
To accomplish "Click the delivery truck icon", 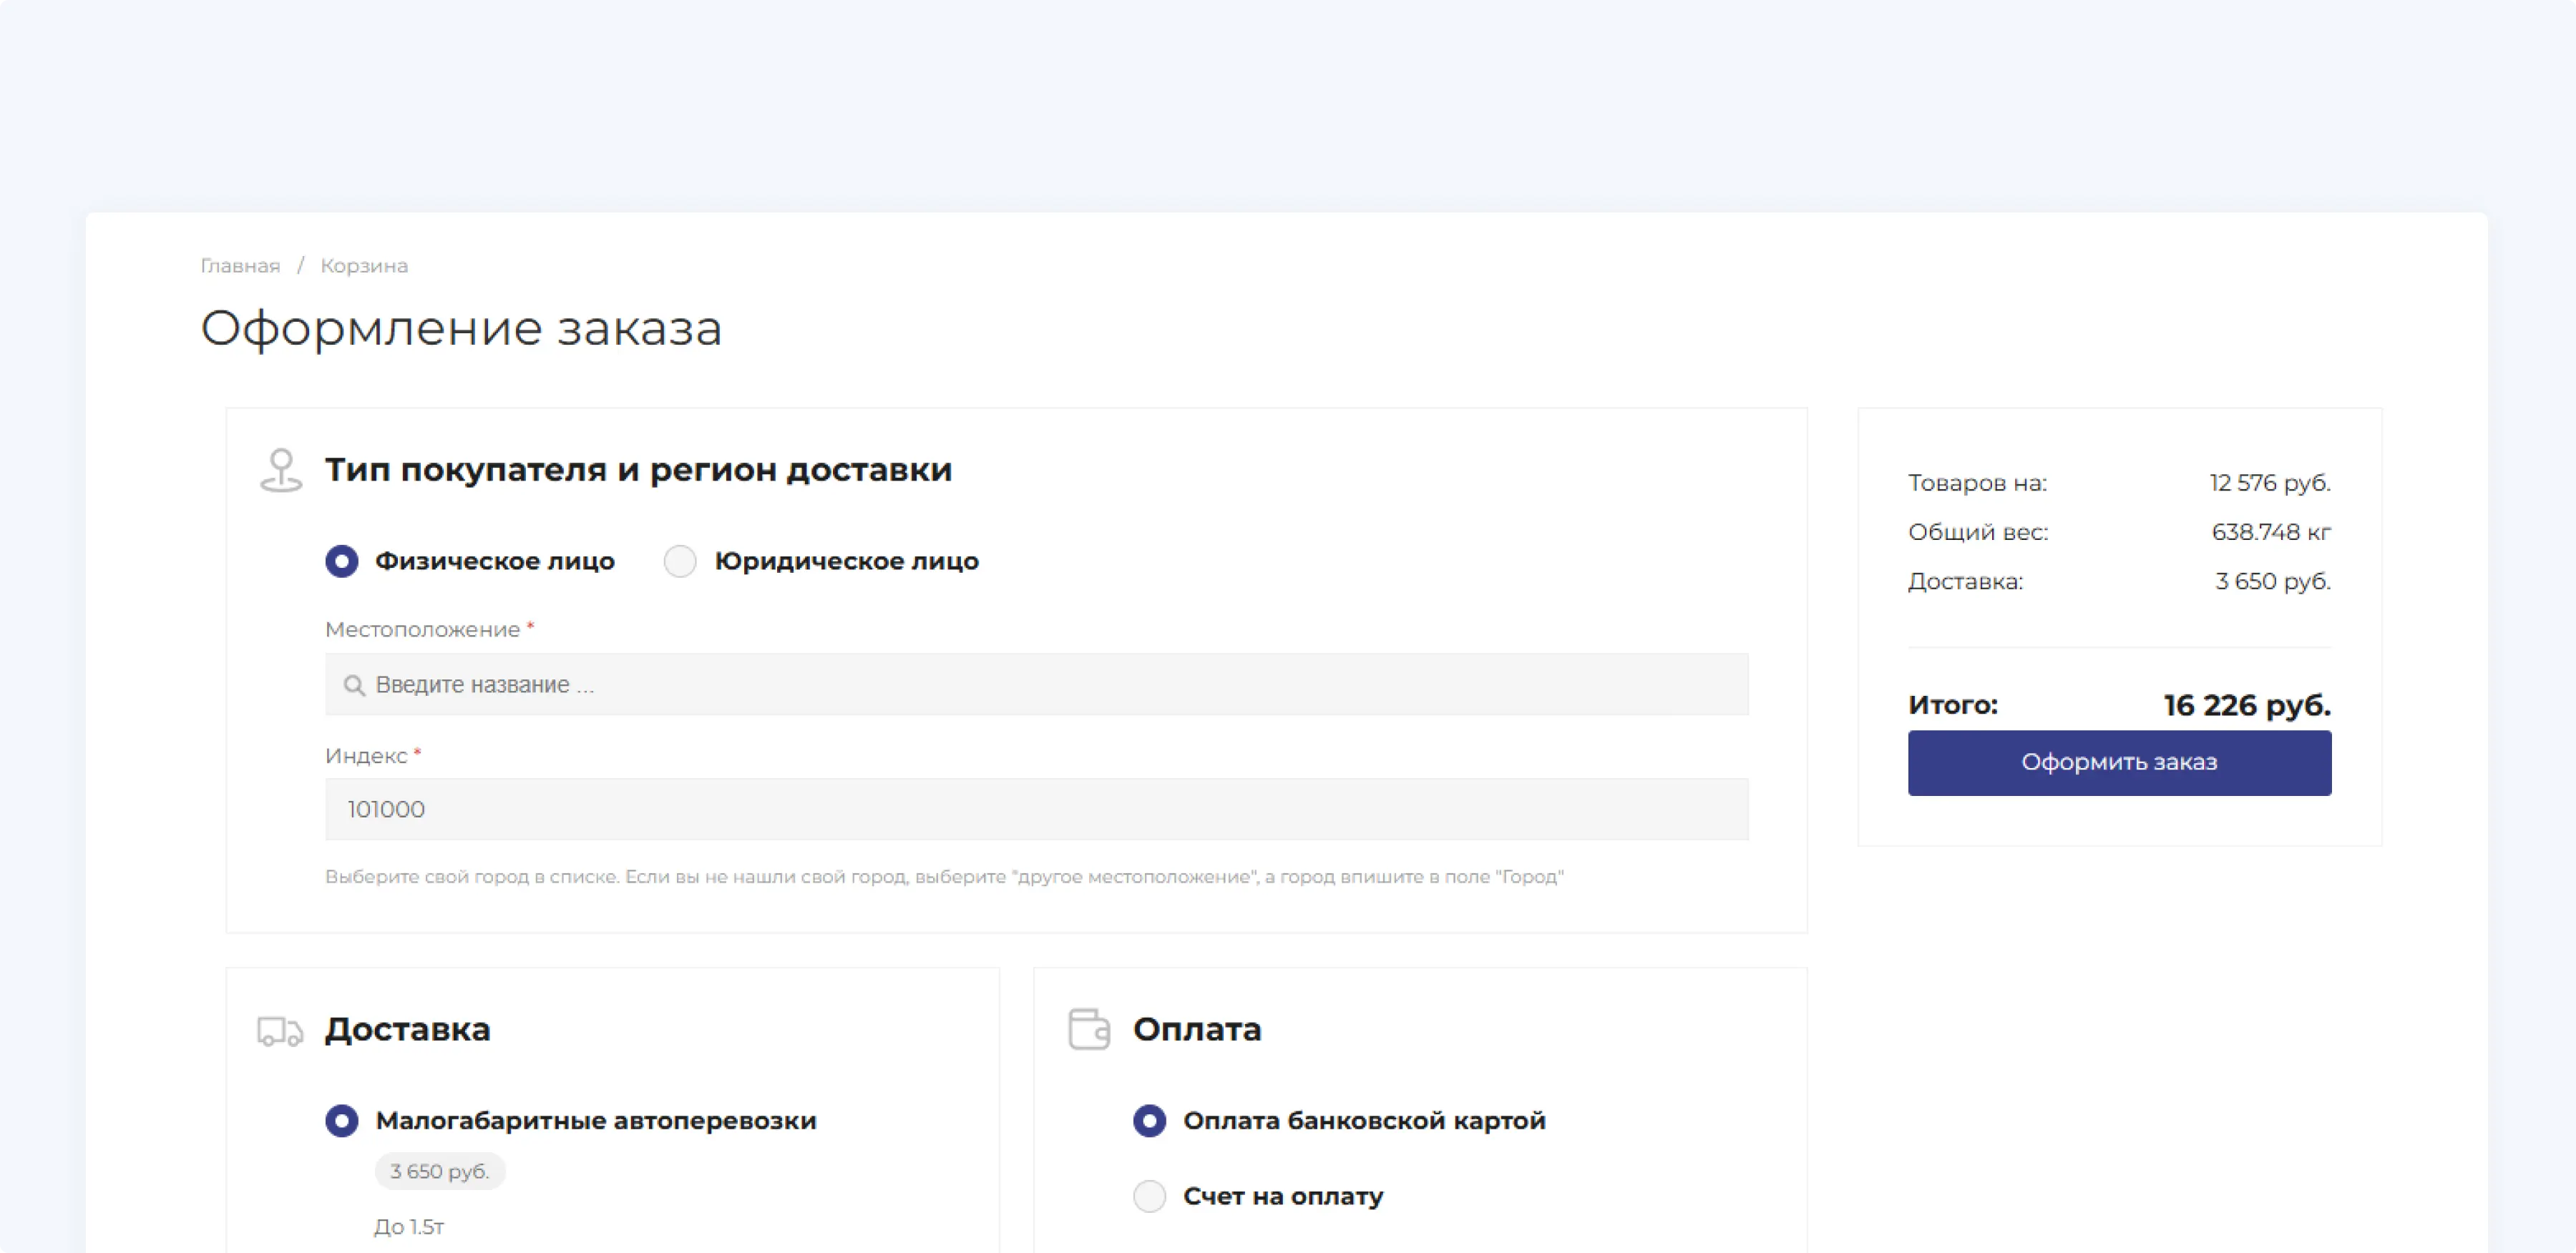I will coord(279,1030).
